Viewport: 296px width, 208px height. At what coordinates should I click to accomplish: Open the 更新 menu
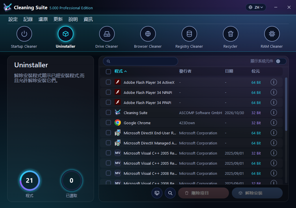click(58, 19)
